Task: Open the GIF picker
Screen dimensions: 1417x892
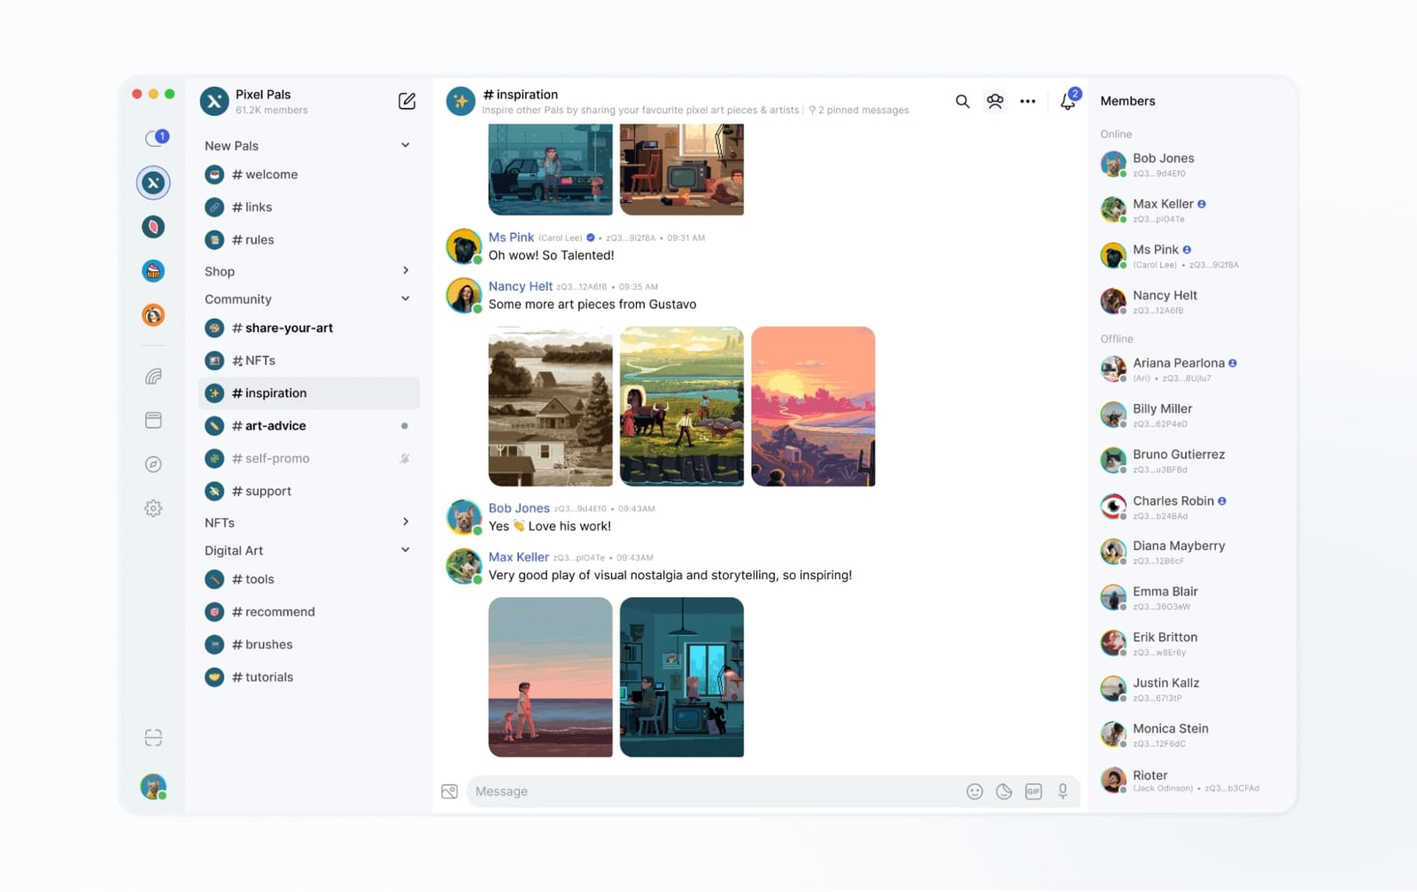Action: coord(1034,791)
